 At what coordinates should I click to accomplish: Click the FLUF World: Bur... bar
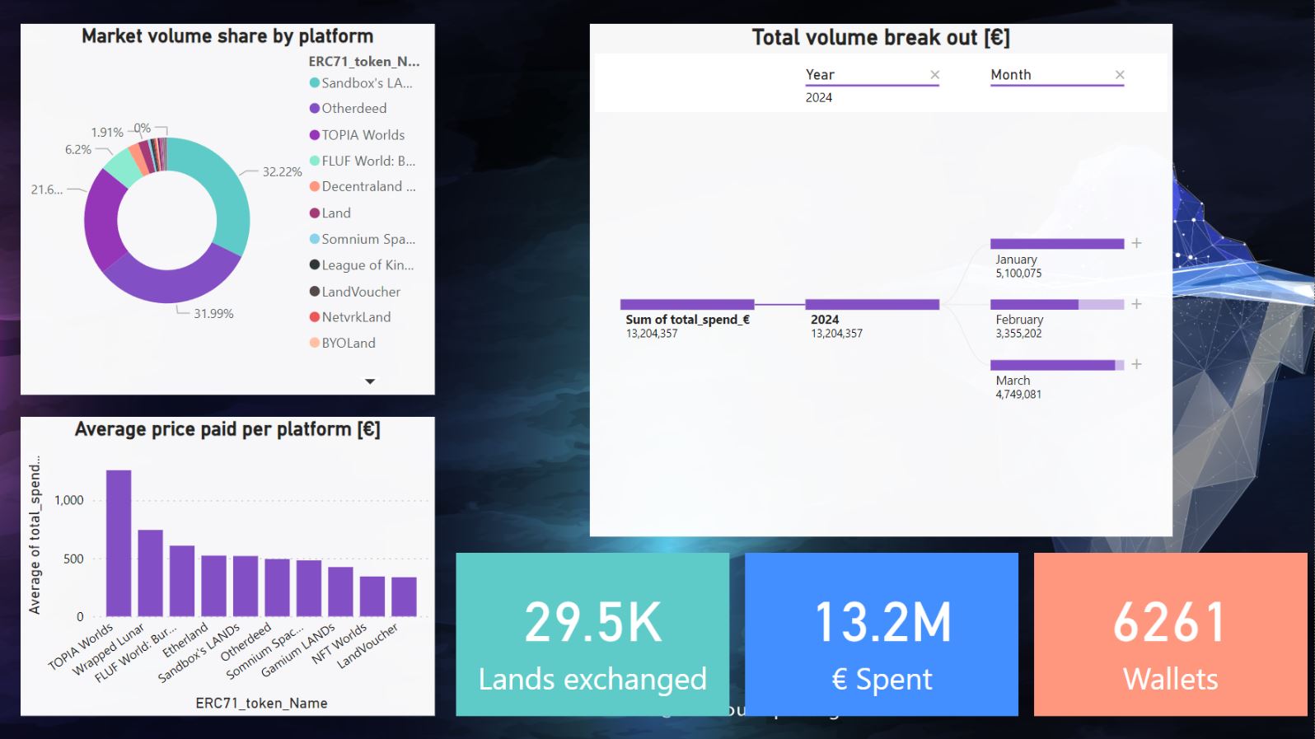[x=182, y=581]
